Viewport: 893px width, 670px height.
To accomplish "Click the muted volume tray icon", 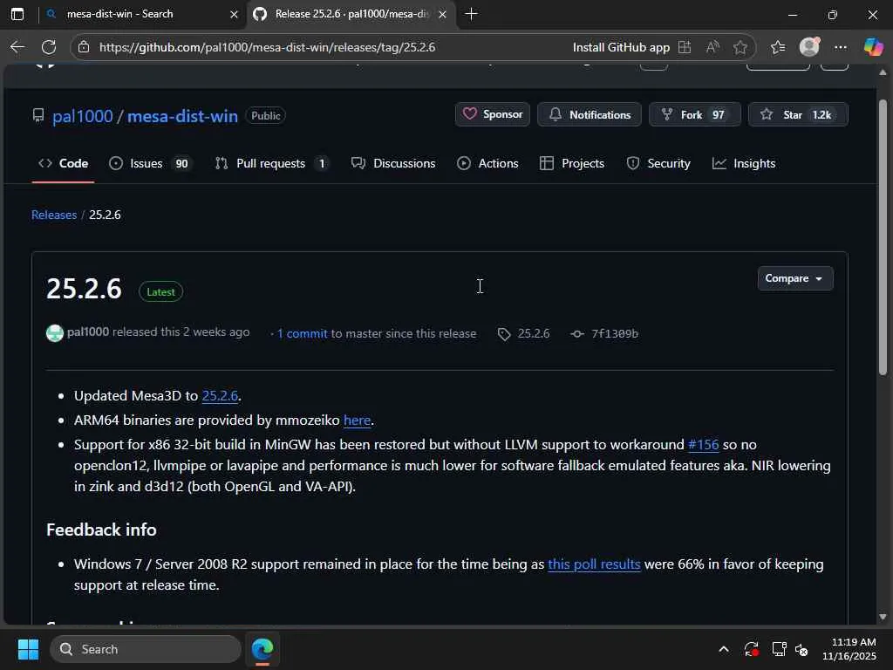I will pyautogui.click(x=801, y=649).
